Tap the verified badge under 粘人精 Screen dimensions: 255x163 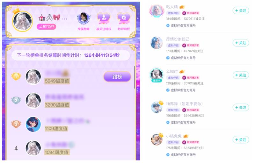point(168,25)
